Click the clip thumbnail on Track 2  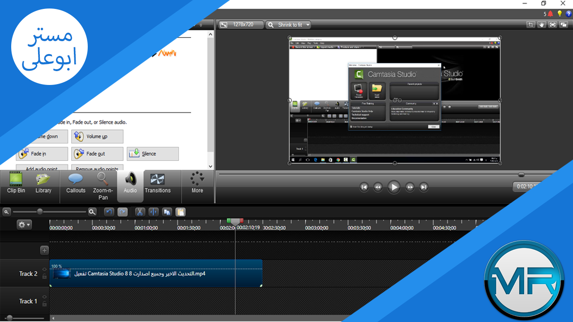tap(62, 274)
